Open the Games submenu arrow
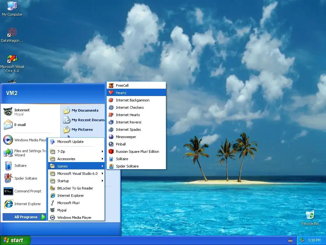The height and width of the screenshot is (245, 326). pyautogui.click(x=103, y=166)
